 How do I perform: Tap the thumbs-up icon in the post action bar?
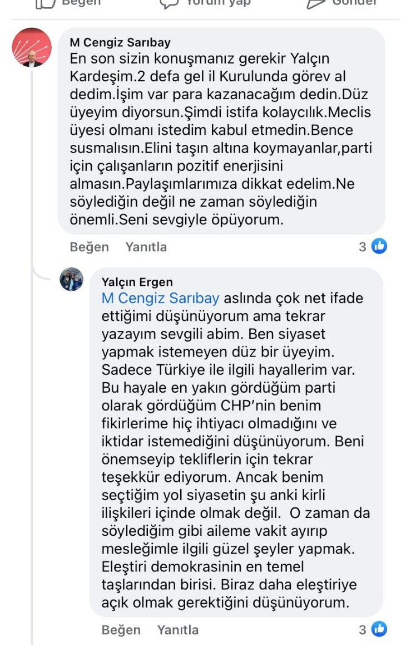click(x=46, y=3)
